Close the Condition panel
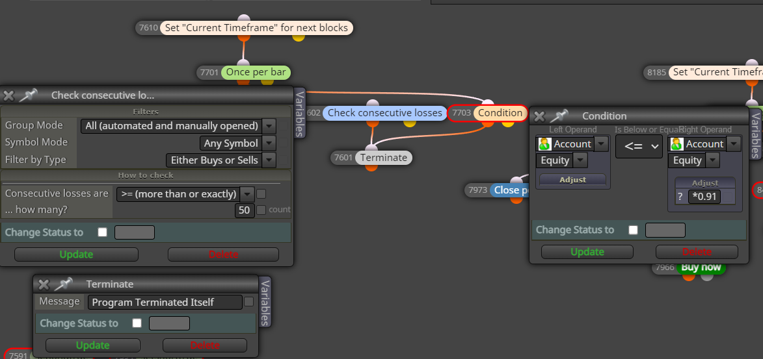The image size is (763, 359). coord(539,116)
